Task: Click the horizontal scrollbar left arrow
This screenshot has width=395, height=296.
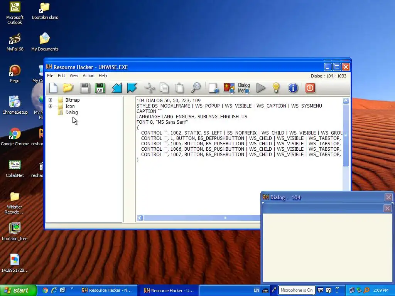Action: point(140,218)
